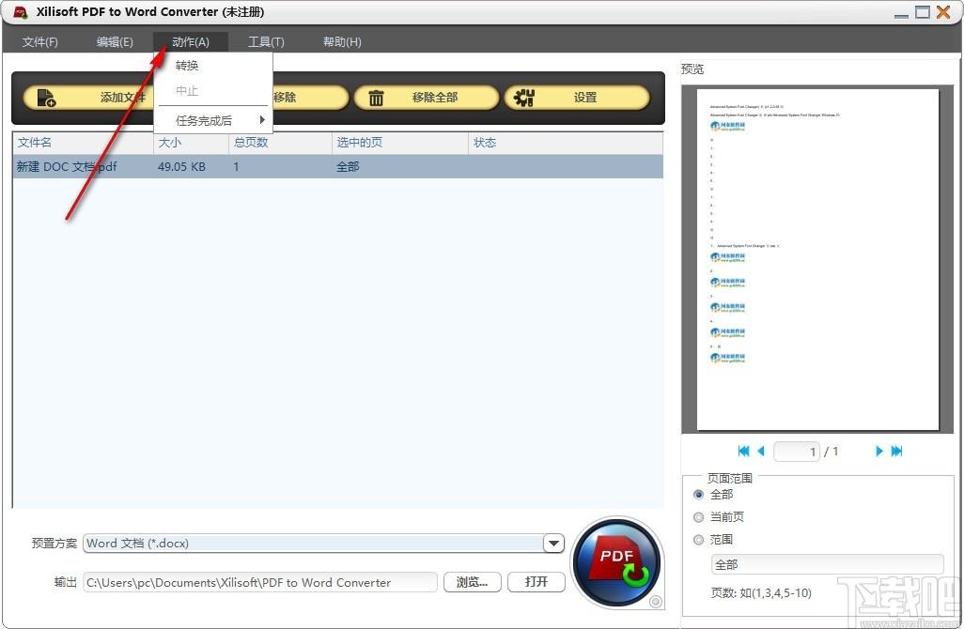Click the settings gear and wrench icon
The image size is (964, 629).
pos(523,98)
